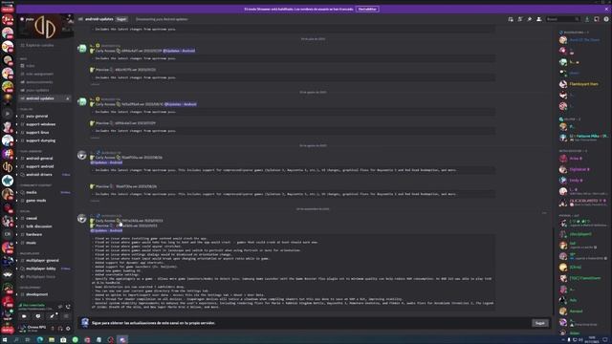Open the yuzu-general channel
The image size is (612, 344).
tap(37, 117)
